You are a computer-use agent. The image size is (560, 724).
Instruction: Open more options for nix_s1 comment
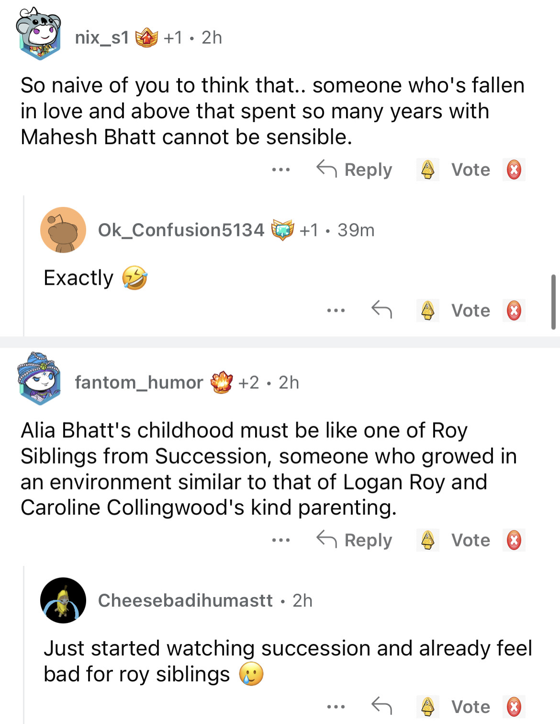point(280,170)
